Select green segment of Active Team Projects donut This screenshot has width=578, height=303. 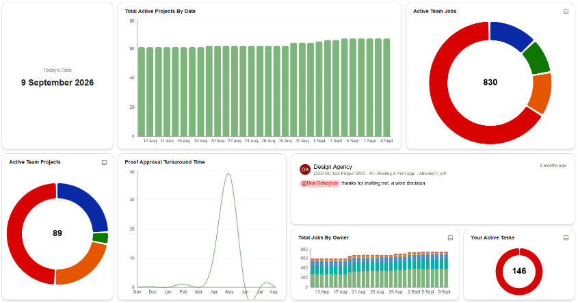(101, 238)
